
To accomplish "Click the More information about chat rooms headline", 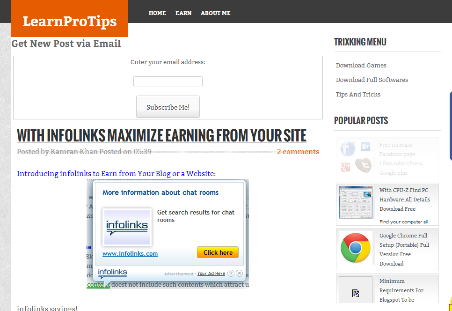I will [x=160, y=193].
